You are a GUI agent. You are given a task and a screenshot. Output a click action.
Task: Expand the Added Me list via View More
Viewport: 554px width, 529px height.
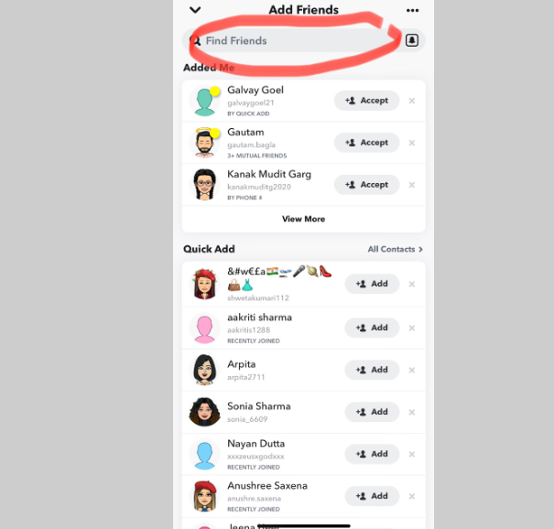click(x=303, y=219)
